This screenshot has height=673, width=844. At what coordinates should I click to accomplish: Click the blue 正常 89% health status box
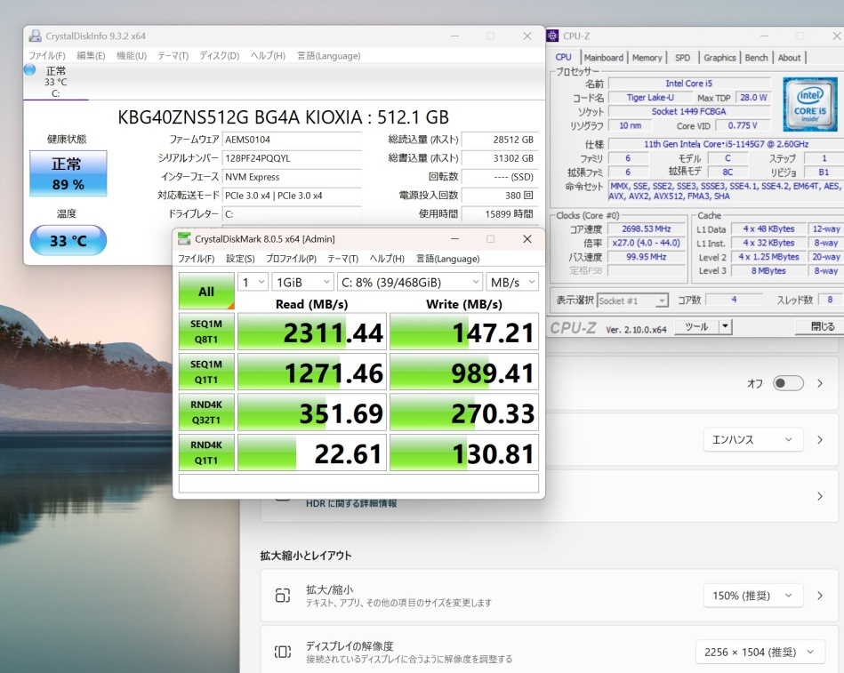point(68,173)
